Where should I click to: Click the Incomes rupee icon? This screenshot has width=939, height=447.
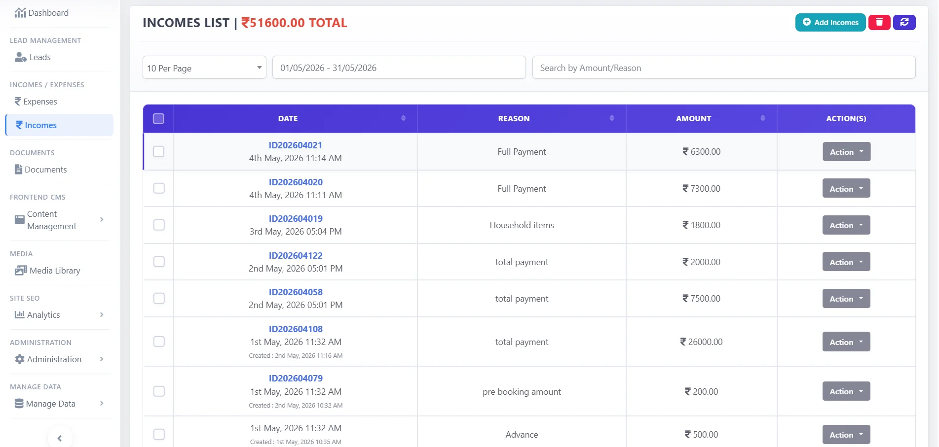pos(19,125)
